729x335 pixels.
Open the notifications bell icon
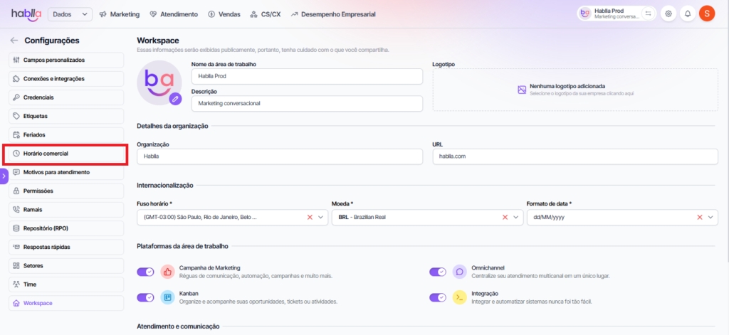[x=687, y=14]
